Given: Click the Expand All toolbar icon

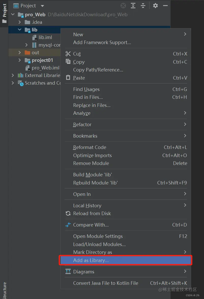Looking at the screenshot, I should [x=133, y=6].
